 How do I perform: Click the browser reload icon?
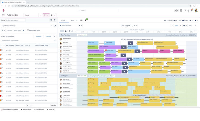[x=9, y=6]
